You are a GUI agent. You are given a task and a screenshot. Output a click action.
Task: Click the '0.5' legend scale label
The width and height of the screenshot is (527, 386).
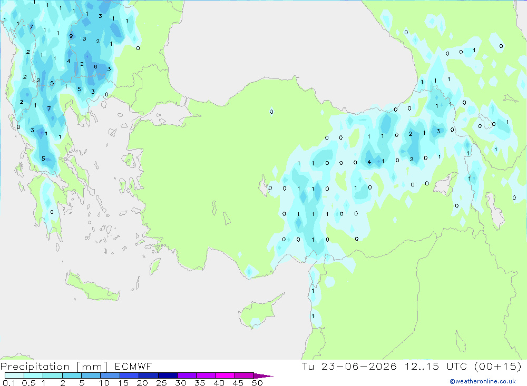coord(28,383)
